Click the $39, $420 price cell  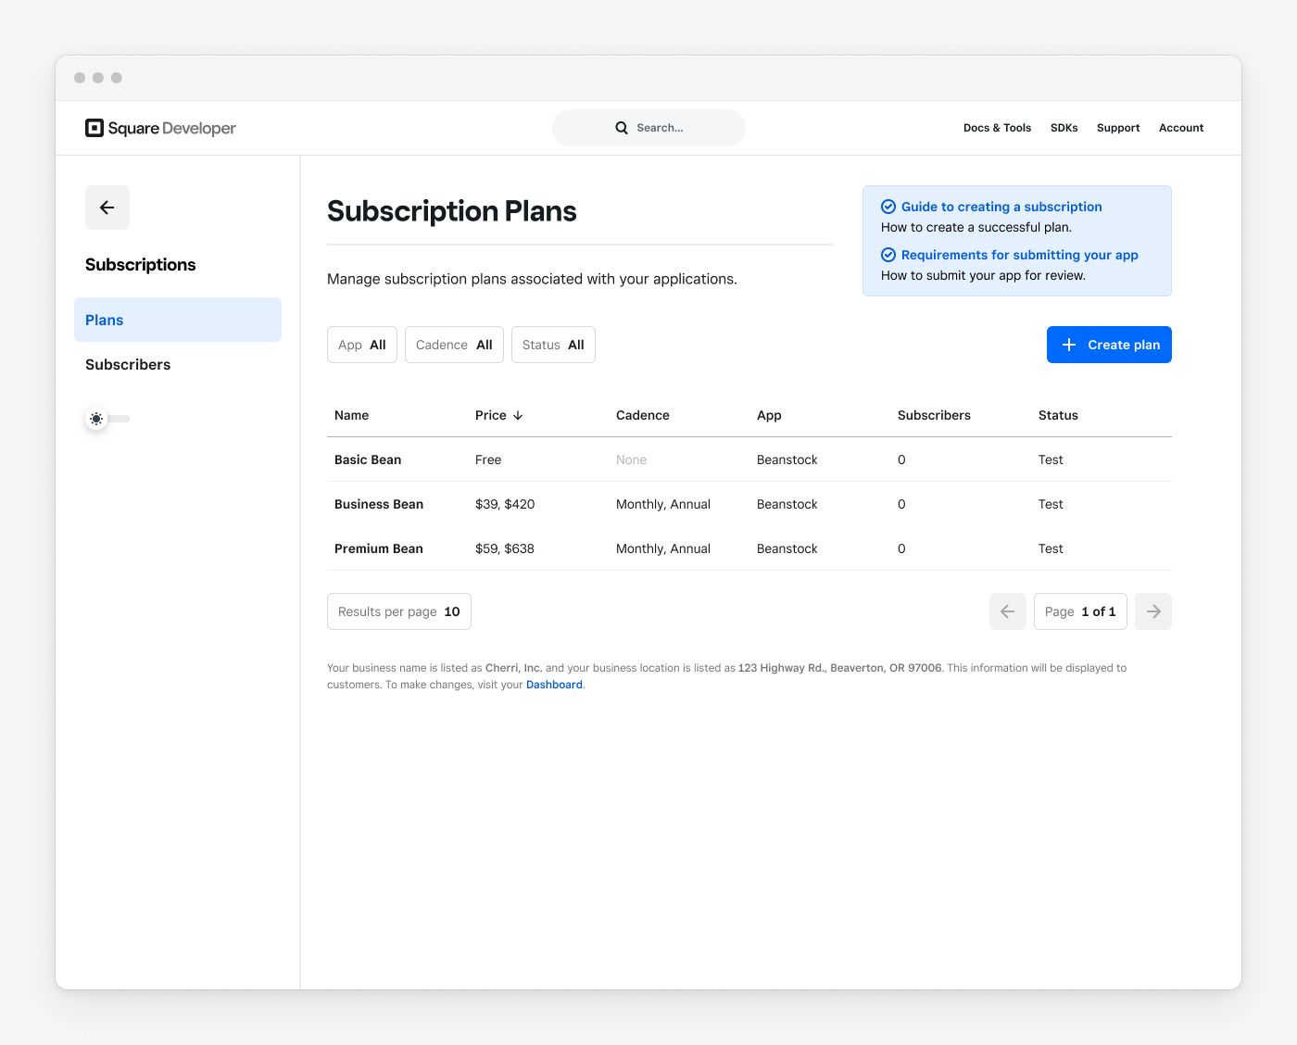(x=505, y=504)
